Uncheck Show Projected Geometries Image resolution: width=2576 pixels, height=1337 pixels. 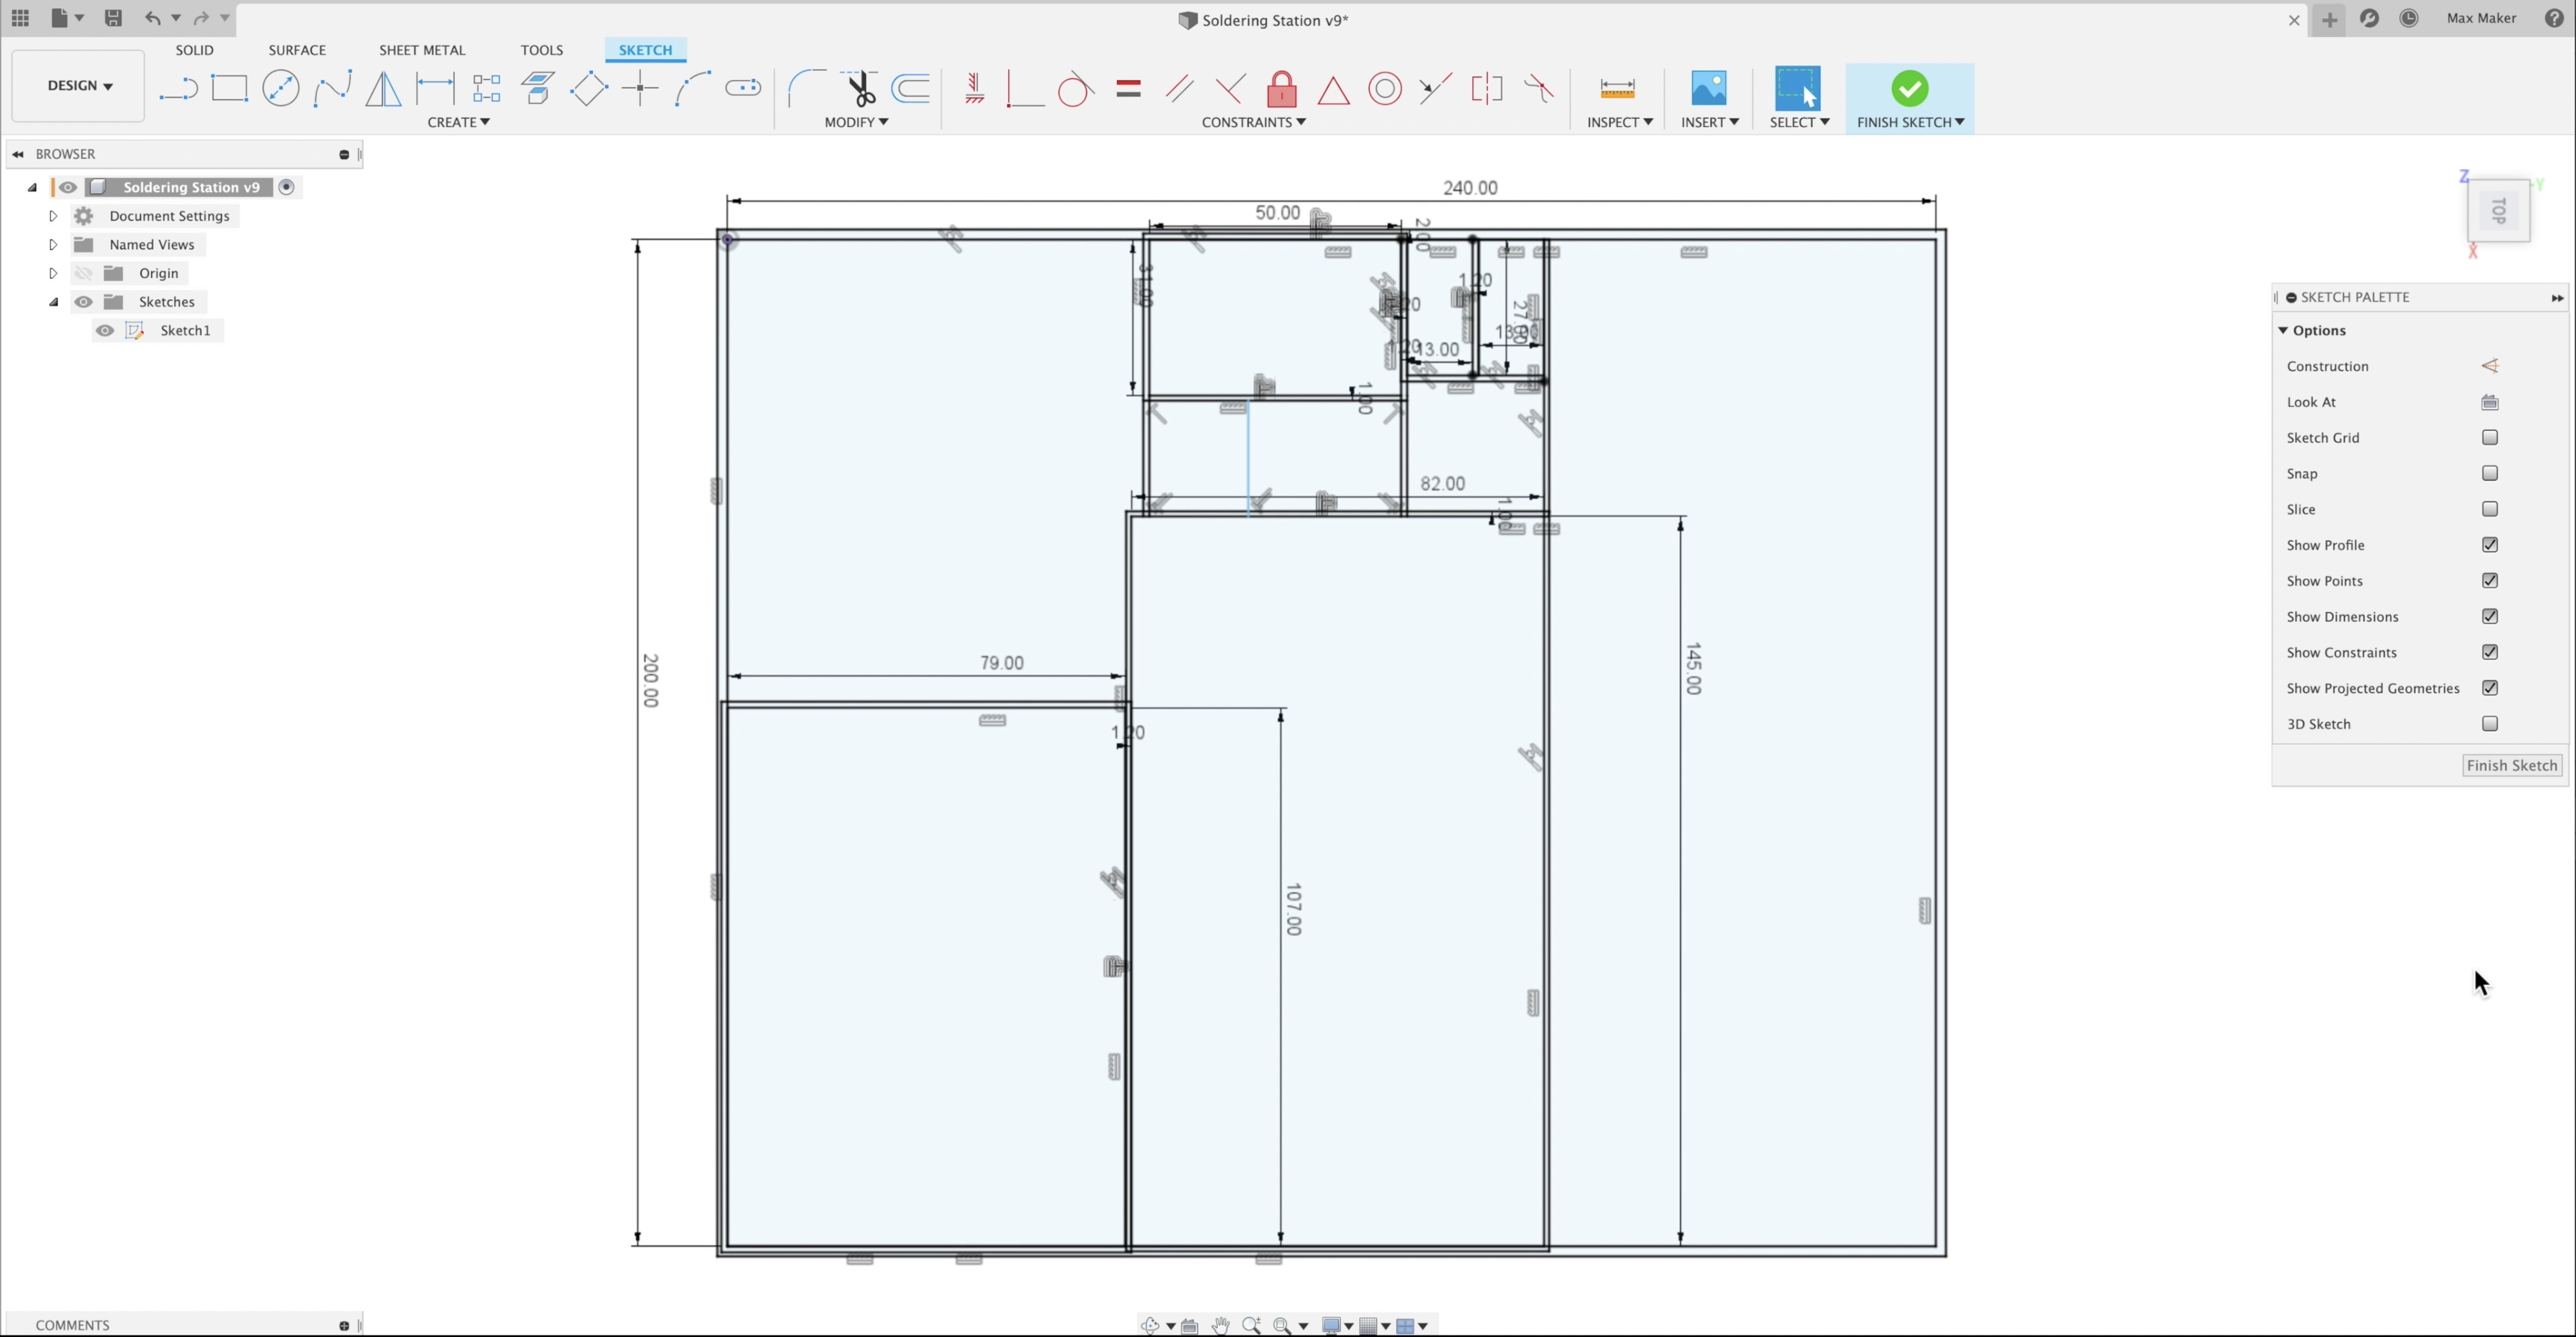[2490, 688]
